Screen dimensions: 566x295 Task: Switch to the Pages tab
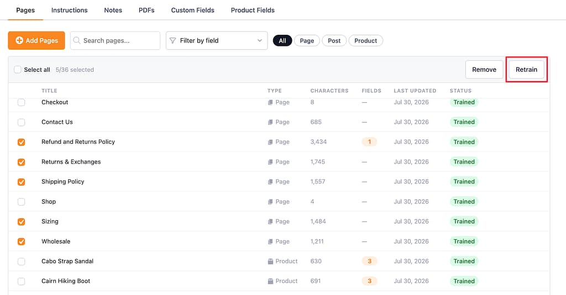[x=25, y=10]
